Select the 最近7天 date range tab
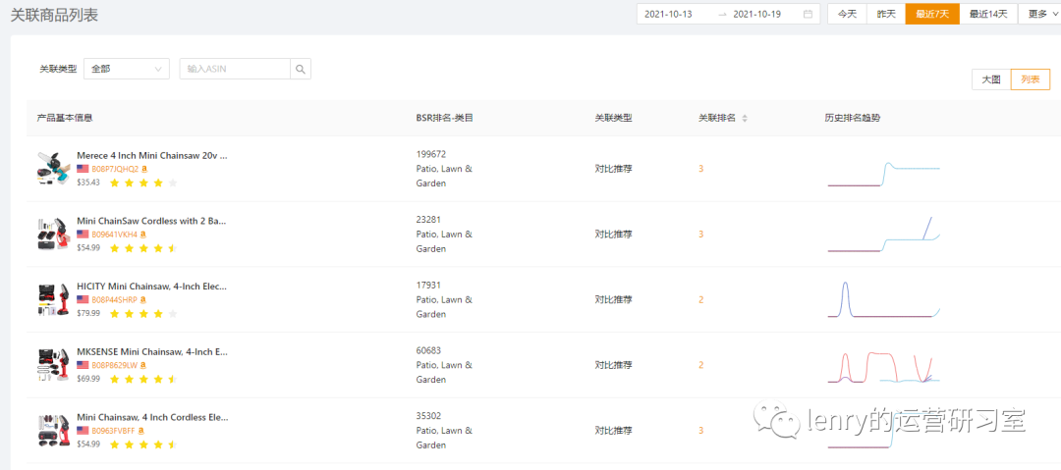The height and width of the screenshot is (470, 1061). point(932,14)
